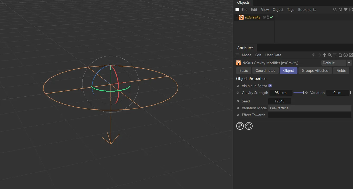Click the home icon in Objects panel
The width and height of the screenshot is (353, 189).
pos(340,10)
